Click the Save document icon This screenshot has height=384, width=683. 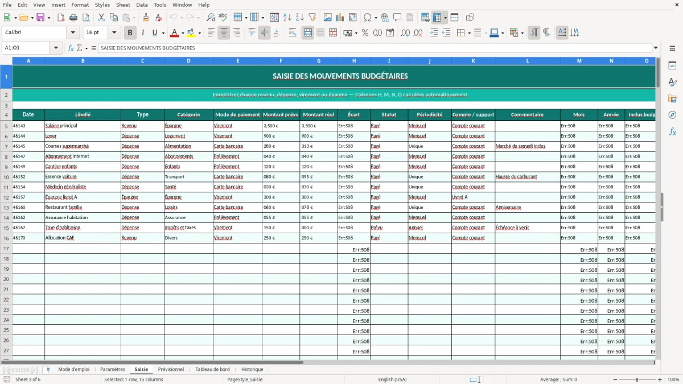(x=40, y=18)
